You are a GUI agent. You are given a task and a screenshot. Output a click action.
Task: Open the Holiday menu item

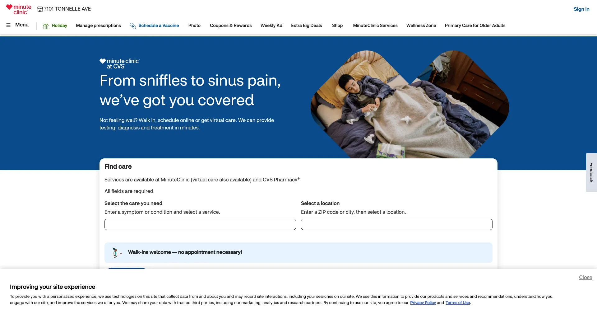(59, 26)
